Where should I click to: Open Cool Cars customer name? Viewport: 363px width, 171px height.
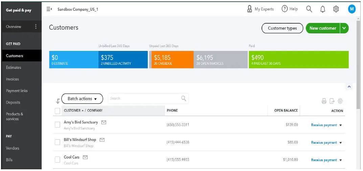click(x=71, y=157)
